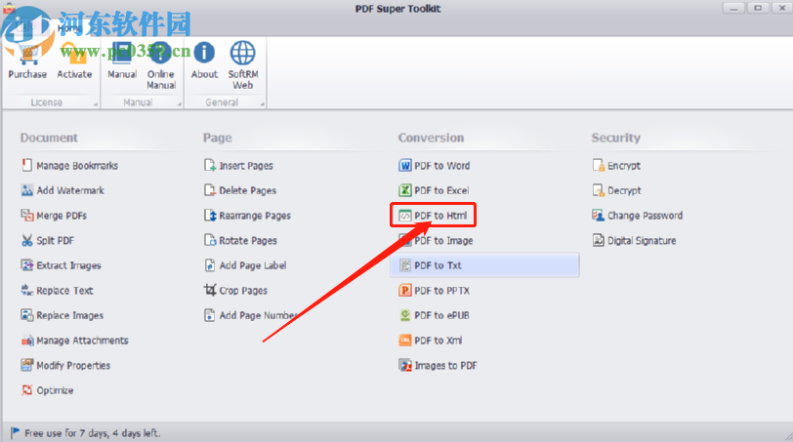Image resolution: width=793 pixels, height=442 pixels.
Task: Open Merge PDFs tool
Action: (54, 216)
